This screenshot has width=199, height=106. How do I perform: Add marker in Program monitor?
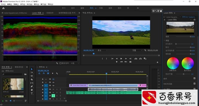(x=117, y=62)
